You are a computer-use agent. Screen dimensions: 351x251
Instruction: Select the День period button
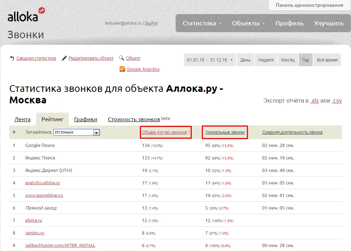(245, 60)
